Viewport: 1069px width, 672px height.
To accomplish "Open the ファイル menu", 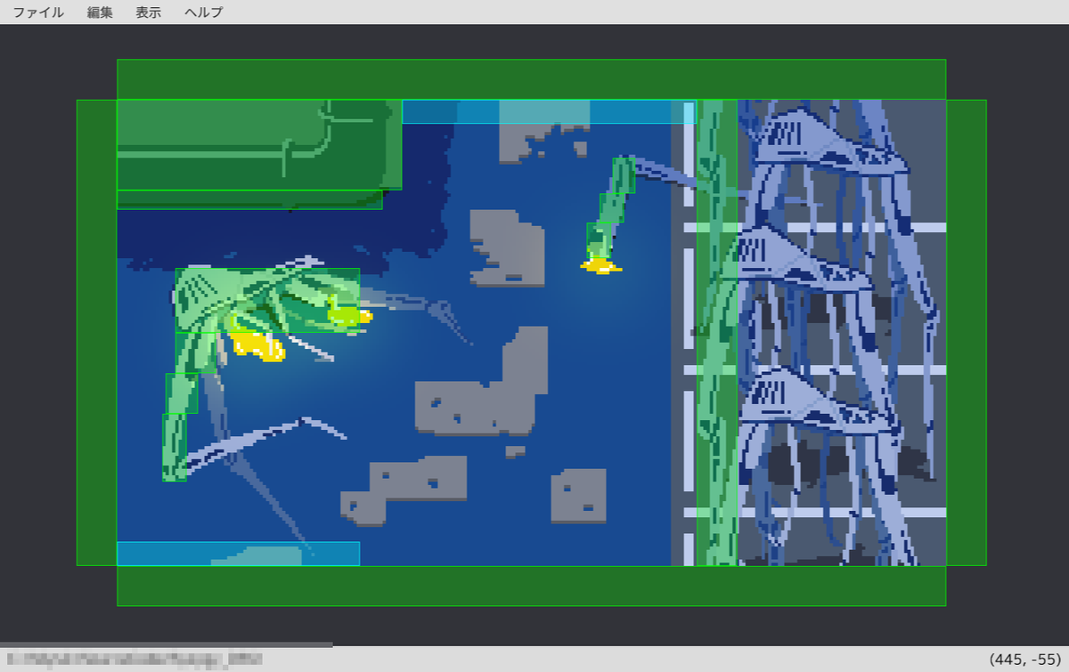I will tap(37, 12).
